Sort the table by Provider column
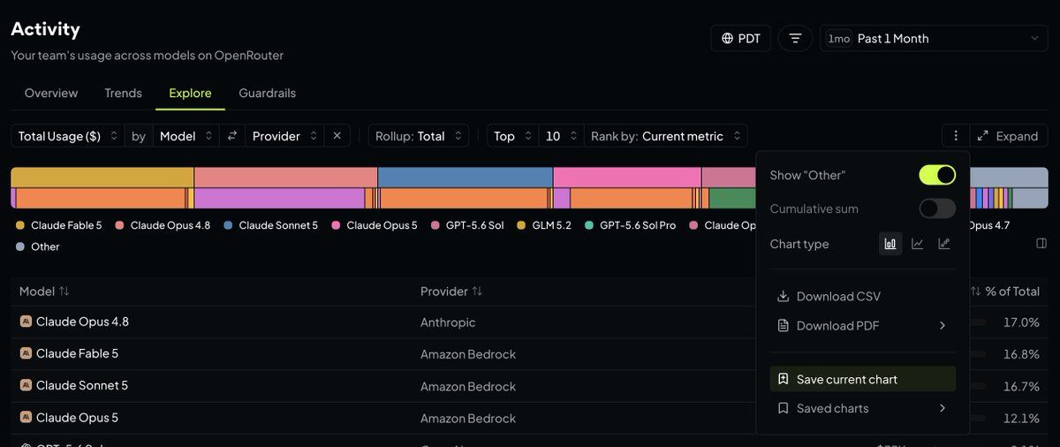Screen dimensions: 1060x447 pyautogui.click(x=451, y=292)
